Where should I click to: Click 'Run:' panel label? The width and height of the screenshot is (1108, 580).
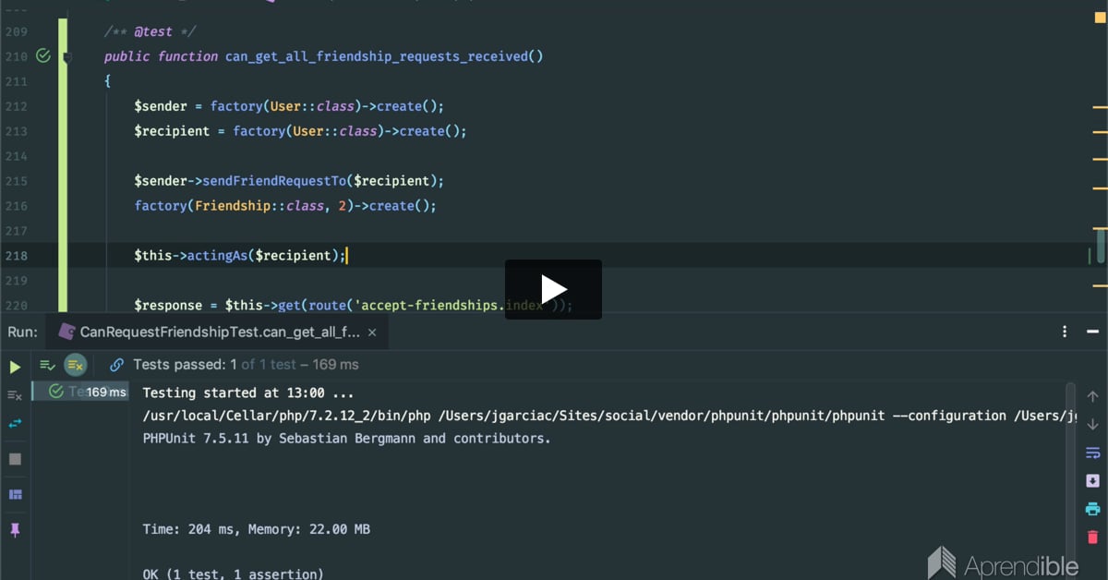[x=23, y=332]
